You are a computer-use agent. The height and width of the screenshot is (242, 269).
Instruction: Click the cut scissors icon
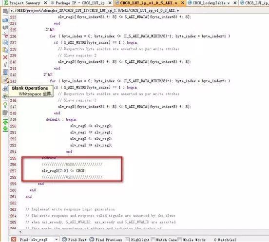click(x=5, y=35)
